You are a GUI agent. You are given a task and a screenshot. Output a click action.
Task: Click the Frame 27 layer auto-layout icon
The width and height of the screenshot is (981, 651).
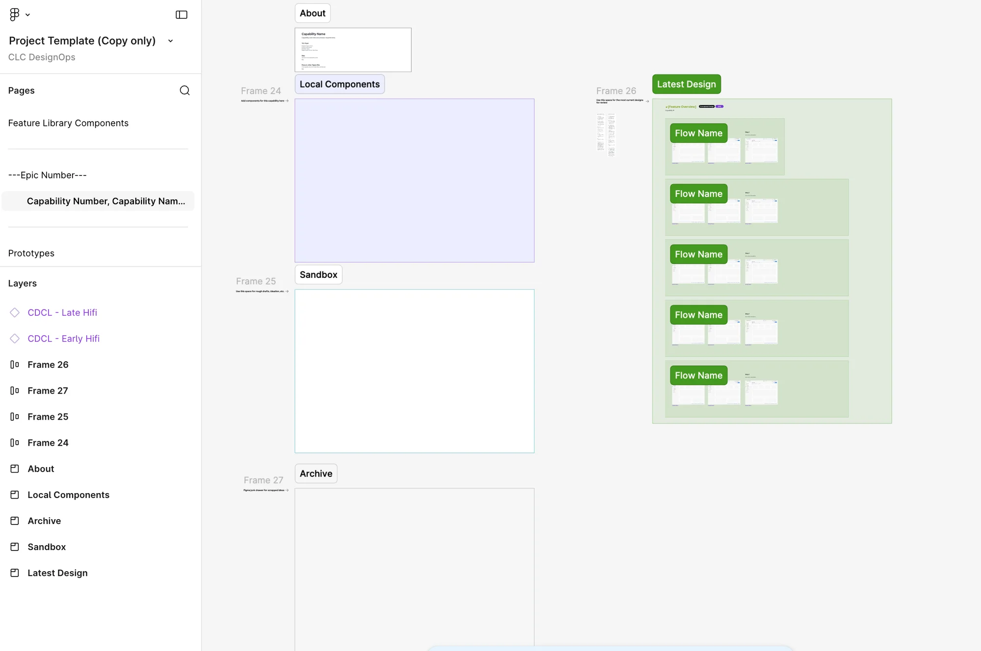15,391
